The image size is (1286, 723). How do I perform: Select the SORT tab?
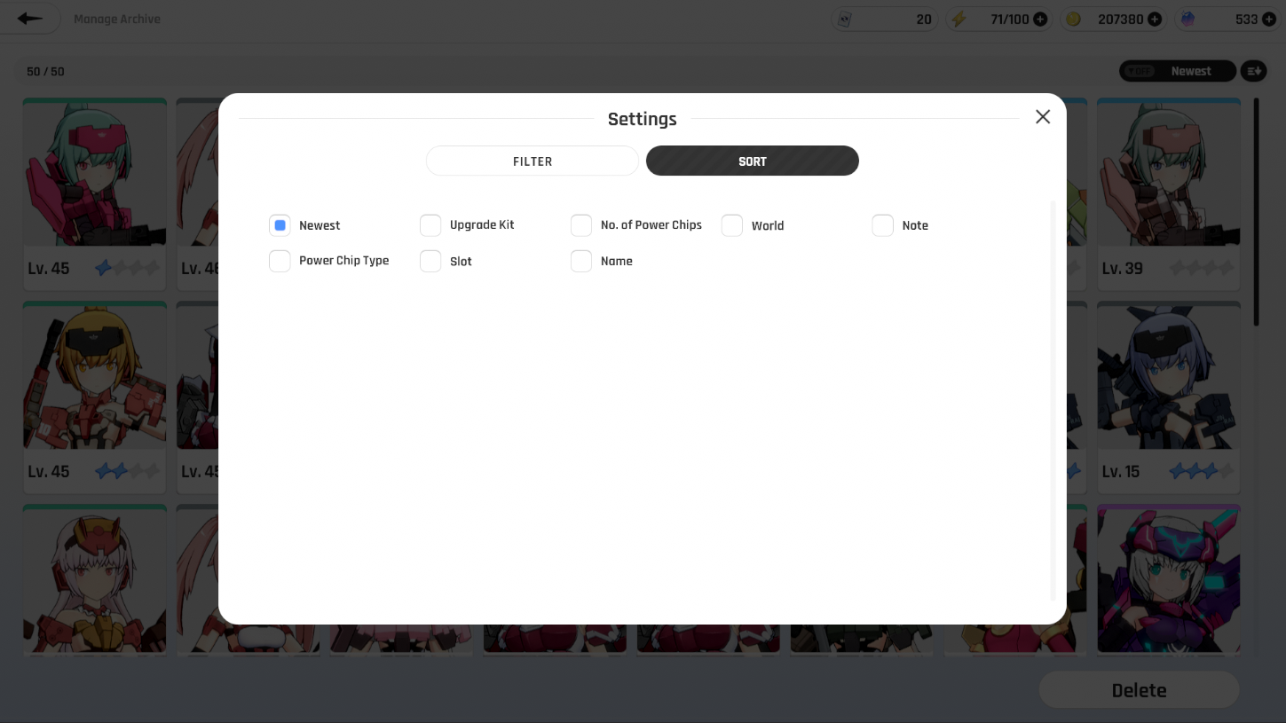[x=753, y=161]
